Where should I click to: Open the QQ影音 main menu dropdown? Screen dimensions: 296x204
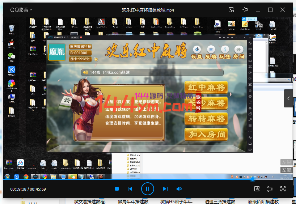[x=21, y=10]
